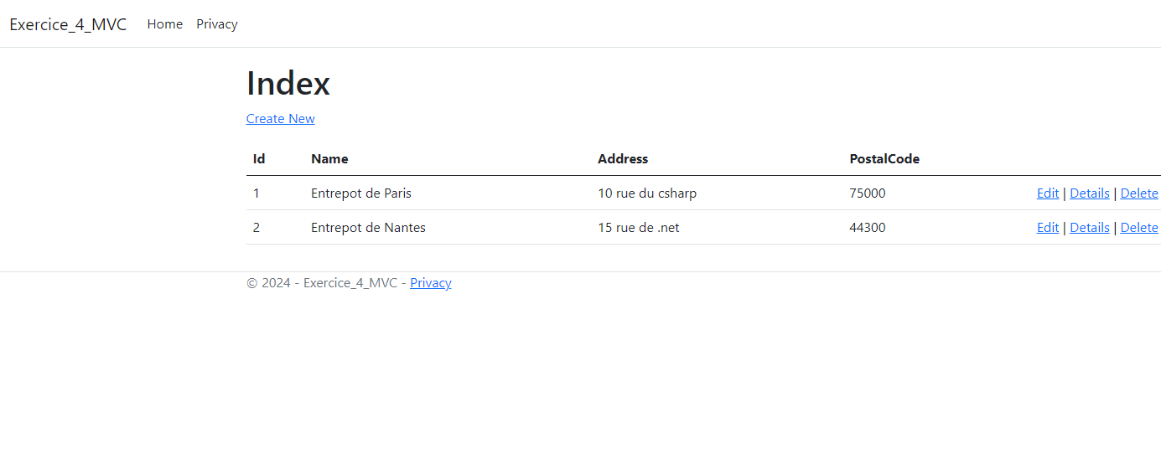
Task: Click the 10 rue du csharp cell
Action: click(x=647, y=193)
